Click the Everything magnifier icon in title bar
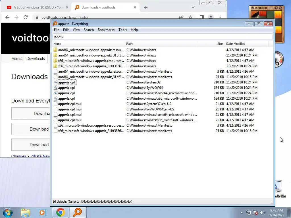The height and width of the screenshot is (218, 291). click(55, 24)
